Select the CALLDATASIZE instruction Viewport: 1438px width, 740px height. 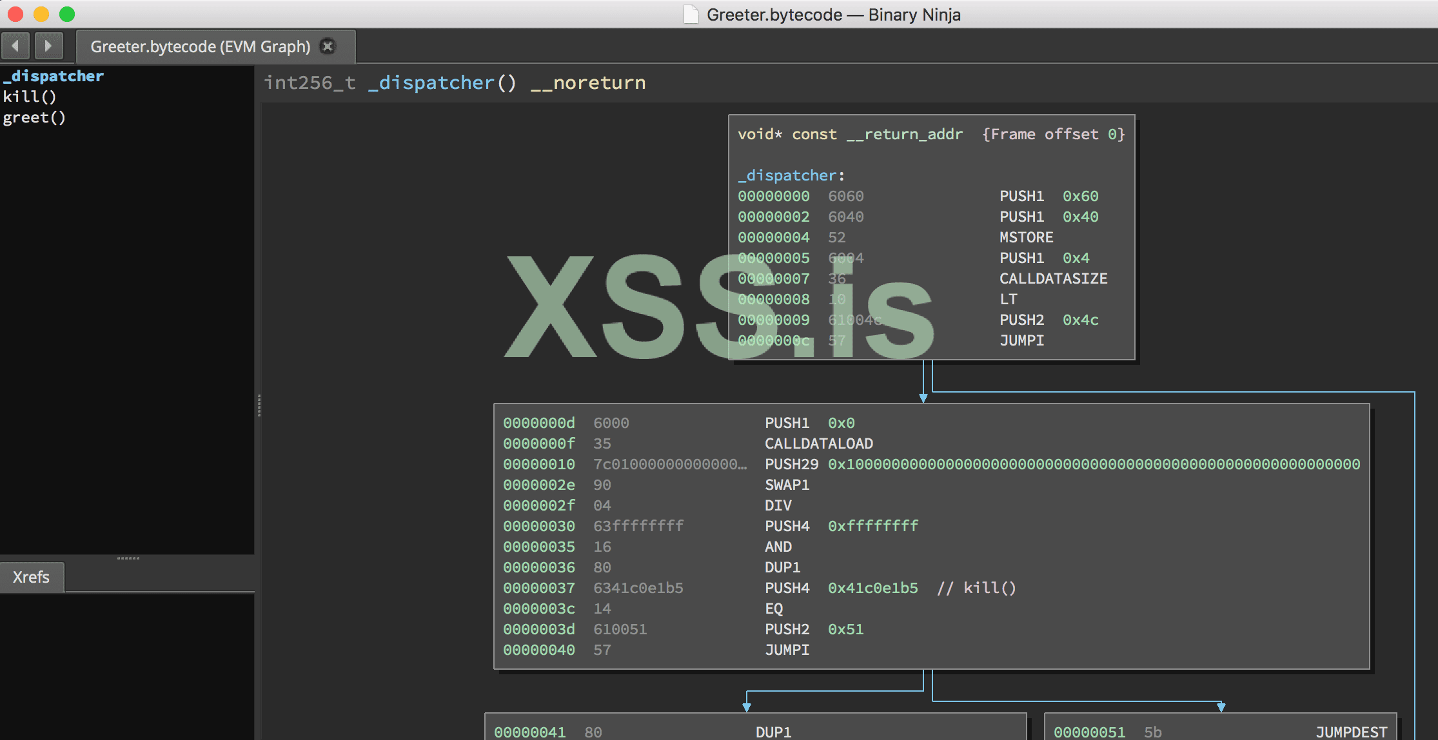1053,278
